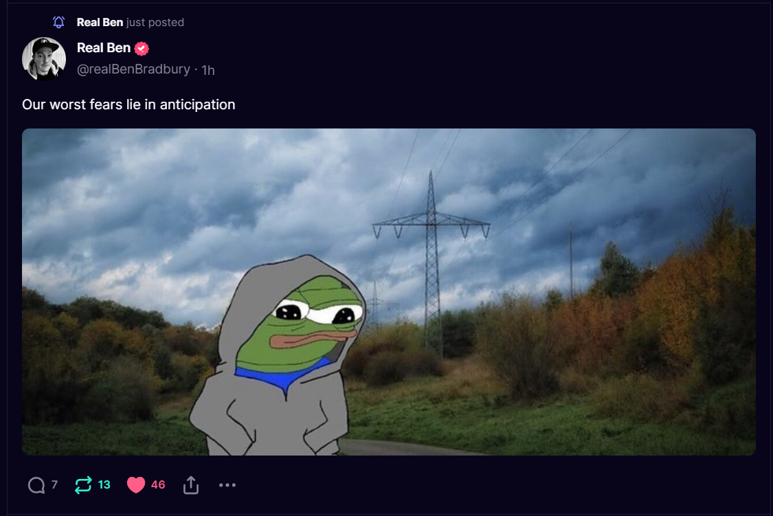Click the bold Real Ben display name
This screenshot has width=773, height=516.
[x=104, y=48]
